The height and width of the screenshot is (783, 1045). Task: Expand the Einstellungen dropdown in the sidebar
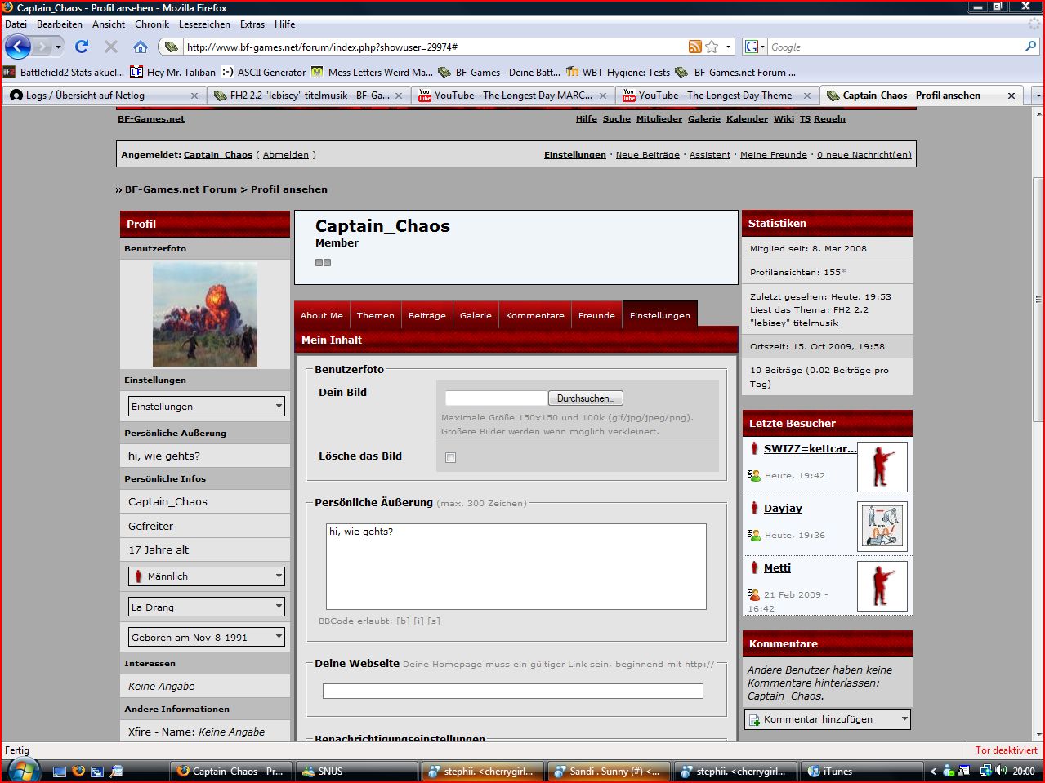206,406
